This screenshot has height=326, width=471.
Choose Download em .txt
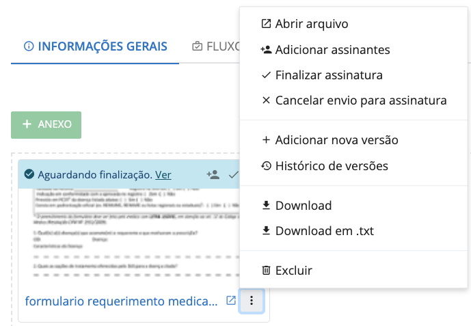pyautogui.click(x=324, y=231)
